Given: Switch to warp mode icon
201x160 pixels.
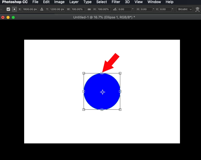Looking at the screenshot, I should tap(197, 9).
